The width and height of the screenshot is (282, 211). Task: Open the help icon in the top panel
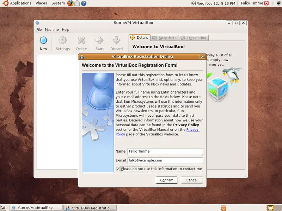coord(84,3)
